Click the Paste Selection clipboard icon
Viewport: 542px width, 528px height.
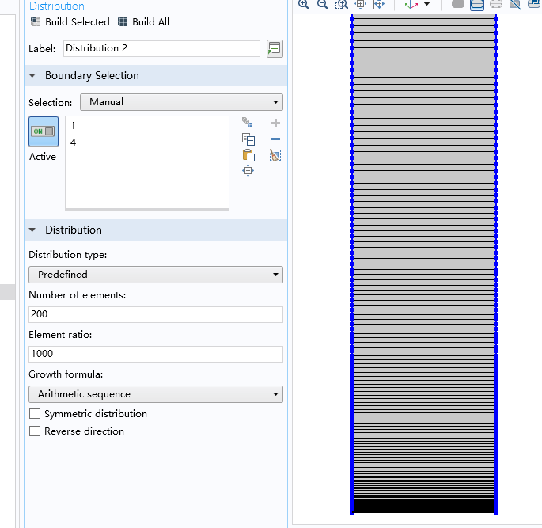pos(248,155)
